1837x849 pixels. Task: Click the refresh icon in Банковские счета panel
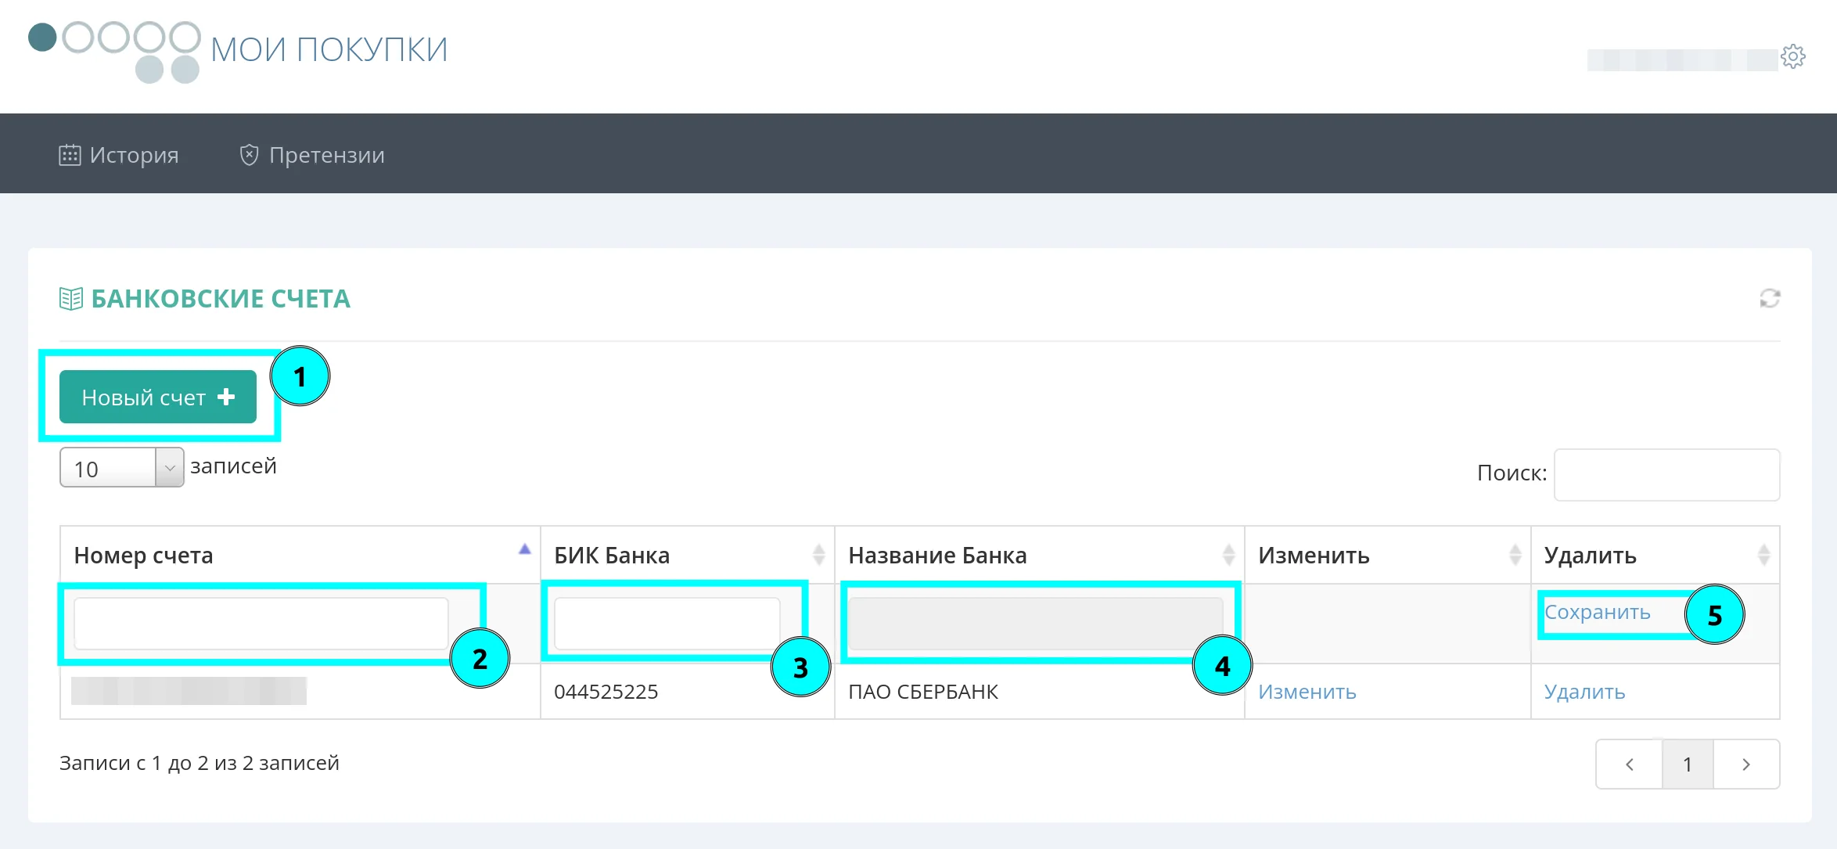(1770, 298)
